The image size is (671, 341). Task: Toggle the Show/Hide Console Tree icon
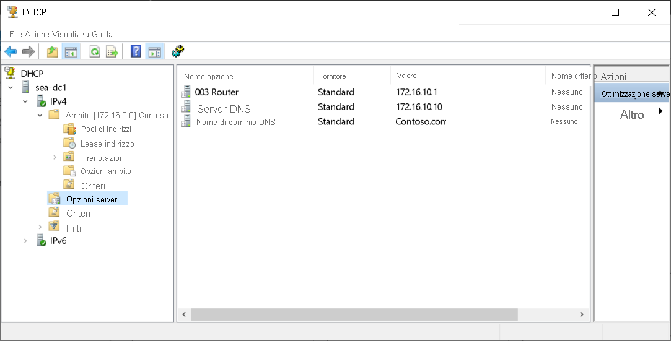coord(71,52)
